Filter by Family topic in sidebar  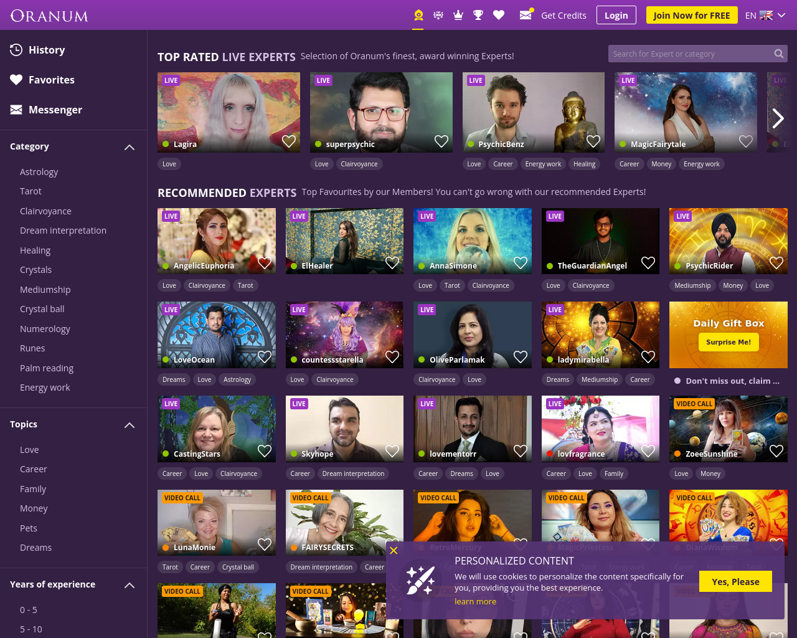[x=33, y=489]
